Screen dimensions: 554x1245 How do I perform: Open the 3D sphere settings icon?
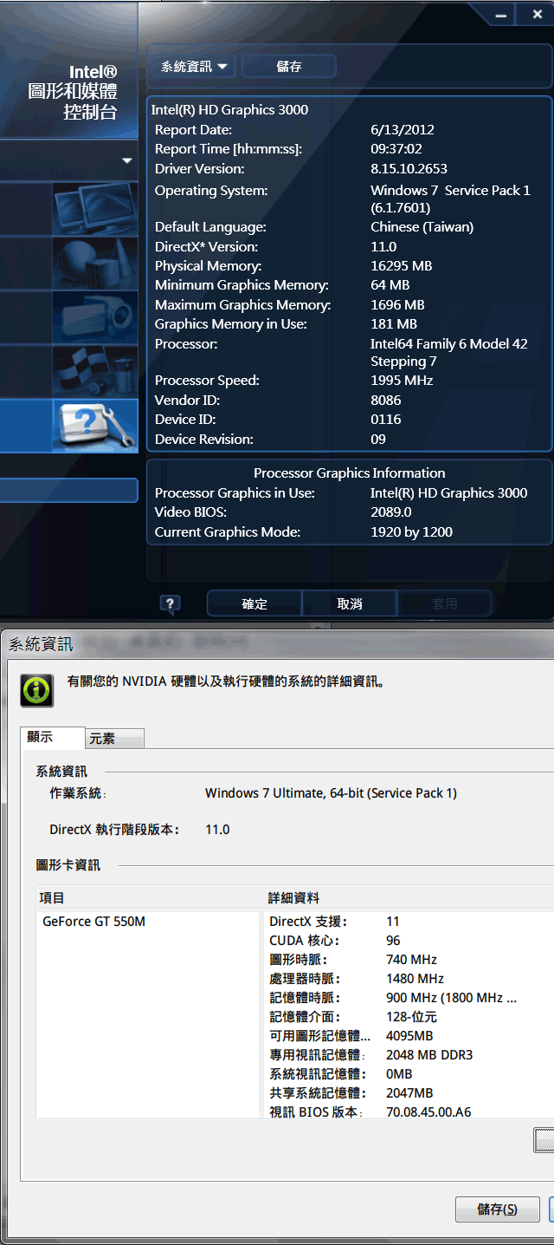[x=94, y=264]
